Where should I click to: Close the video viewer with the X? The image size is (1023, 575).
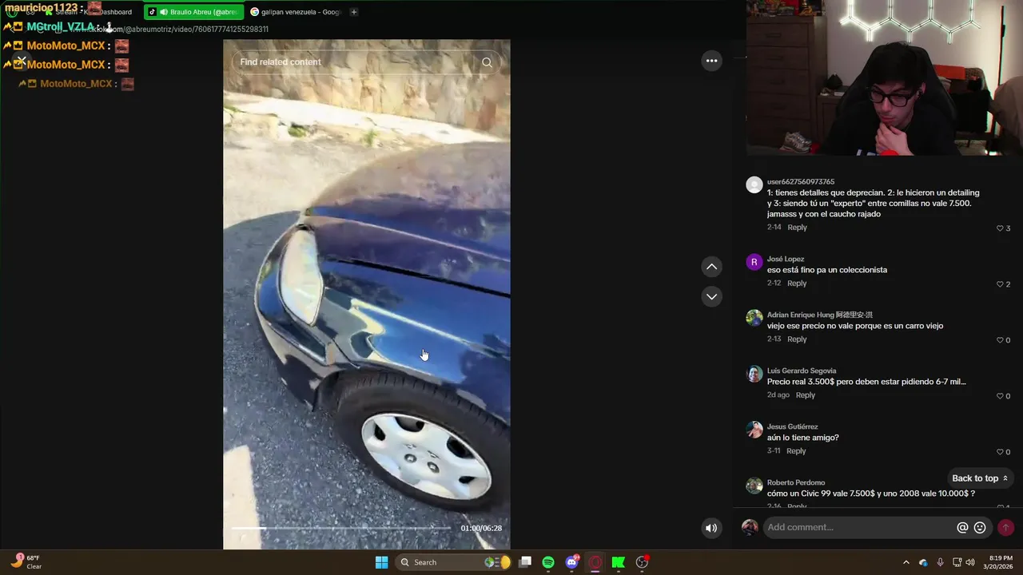pos(21,61)
